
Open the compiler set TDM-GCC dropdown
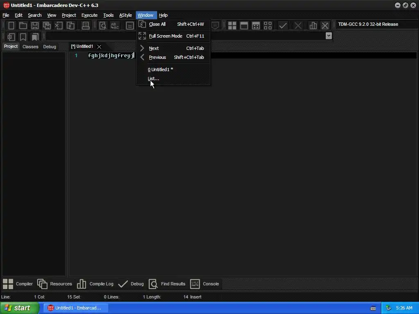(377, 24)
